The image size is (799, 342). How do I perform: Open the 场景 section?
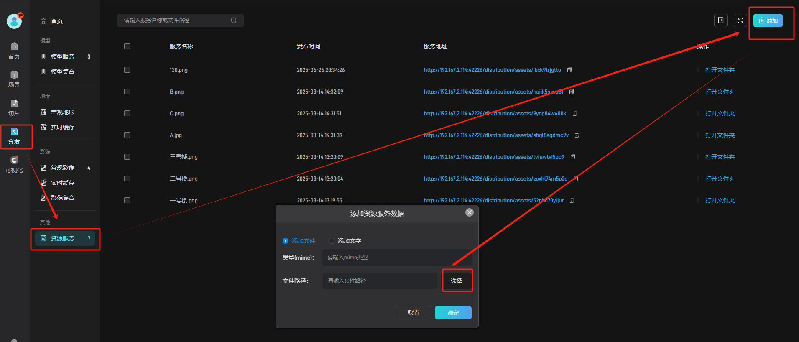coord(14,79)
